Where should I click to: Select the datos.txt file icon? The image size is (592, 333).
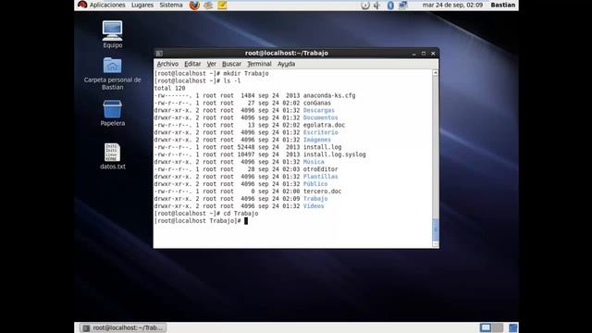[x=113, y=156]
